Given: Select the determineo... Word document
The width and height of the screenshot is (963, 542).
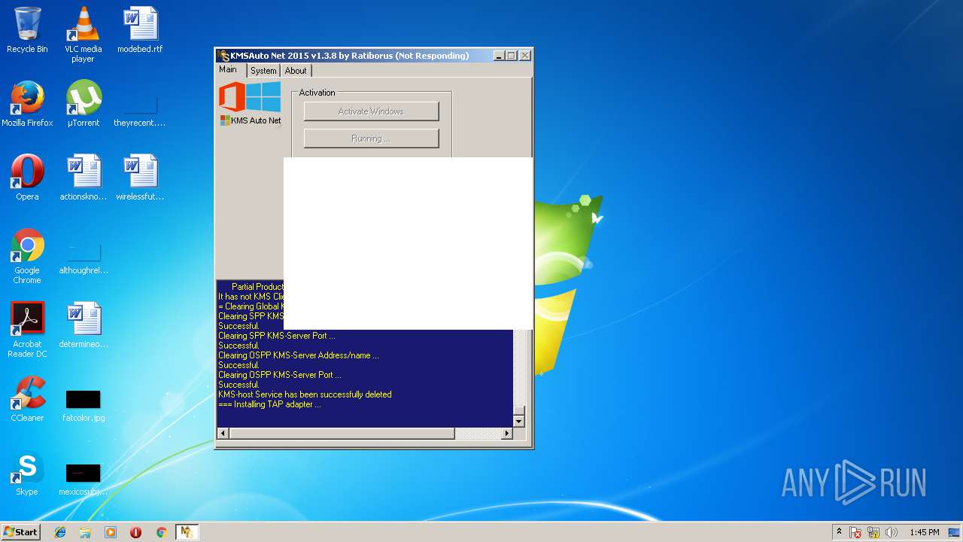Looking at the screenshot, I should pyautogui.click(x=83, y=325).
